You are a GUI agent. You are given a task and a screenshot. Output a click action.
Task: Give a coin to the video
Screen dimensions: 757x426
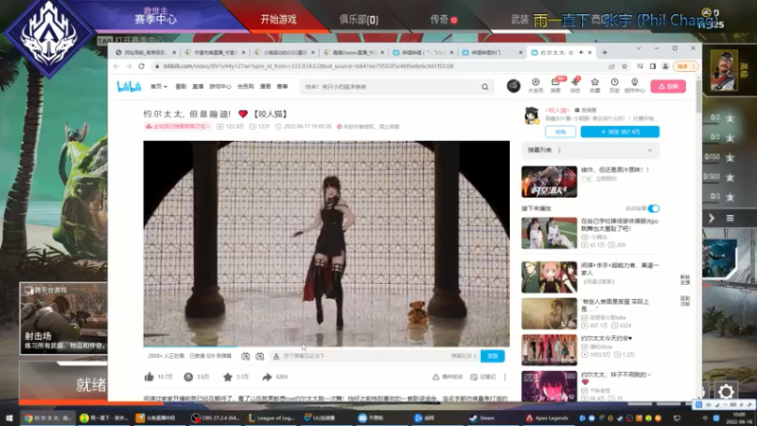[x=188, y=377]
